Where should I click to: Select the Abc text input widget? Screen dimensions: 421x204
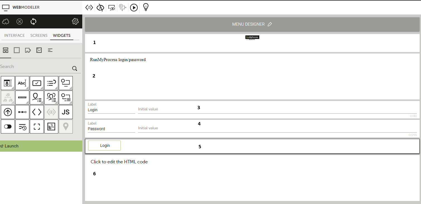coord(22,83)
